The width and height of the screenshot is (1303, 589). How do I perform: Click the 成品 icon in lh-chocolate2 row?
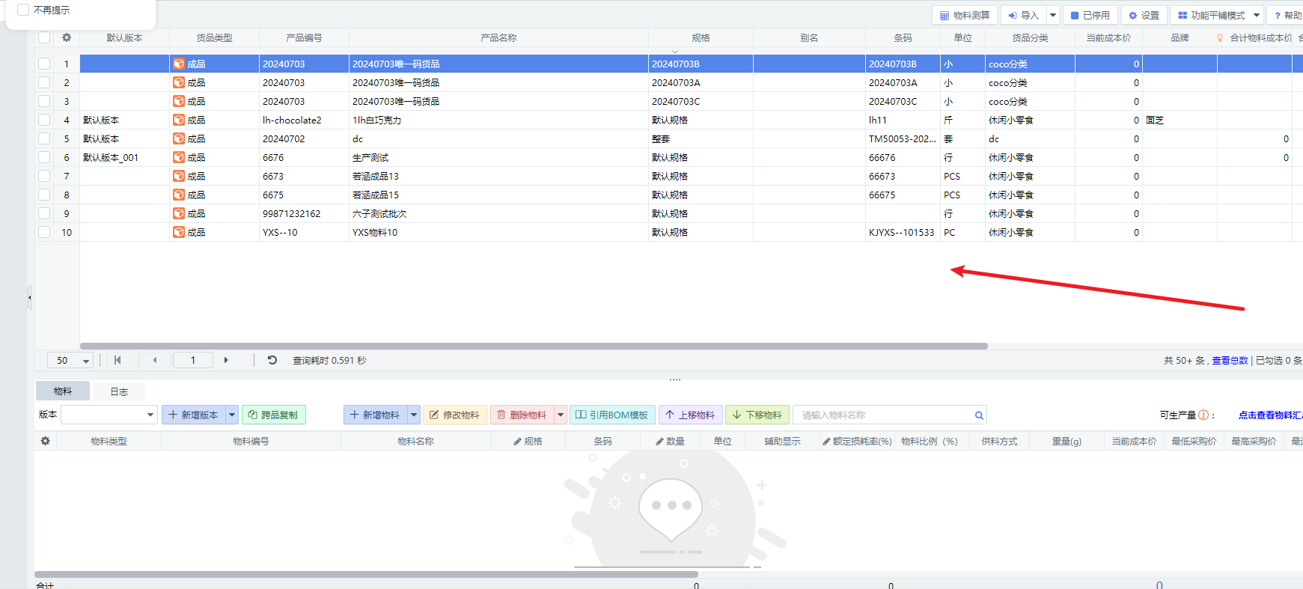pyautogui.click(x=179, y=120)
